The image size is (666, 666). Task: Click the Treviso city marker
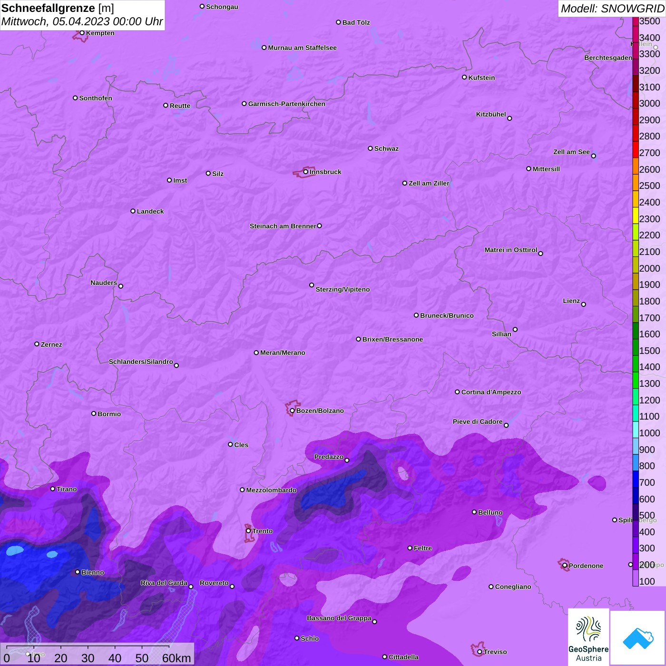[480, 652]
